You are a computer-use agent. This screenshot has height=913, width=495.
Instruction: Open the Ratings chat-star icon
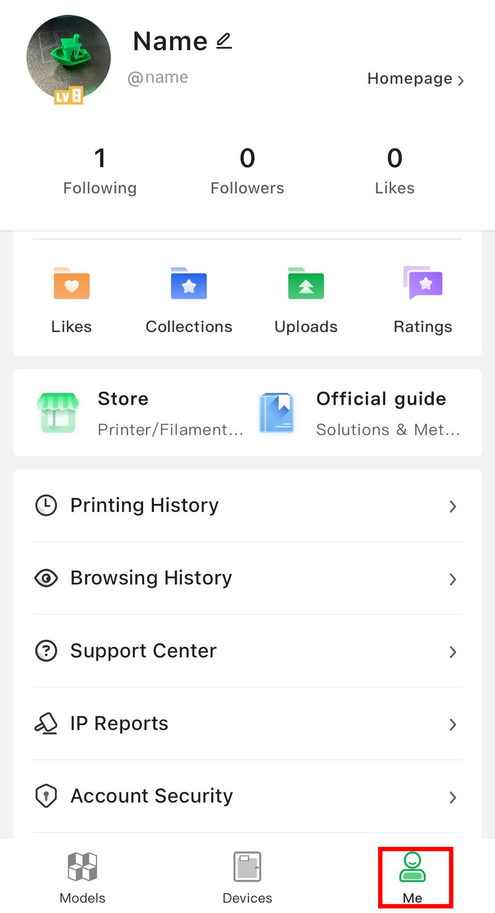423,282
